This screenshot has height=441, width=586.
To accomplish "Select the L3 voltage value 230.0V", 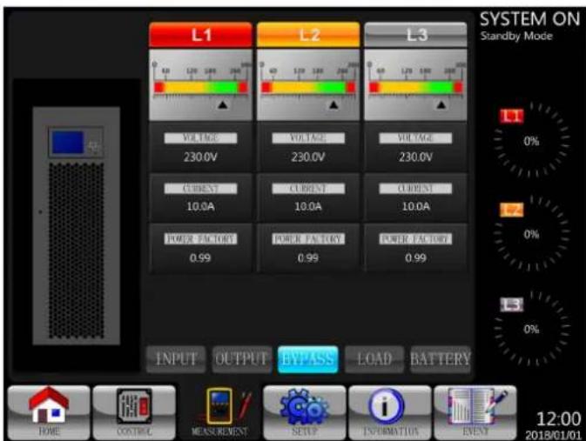I will (415, 157).
